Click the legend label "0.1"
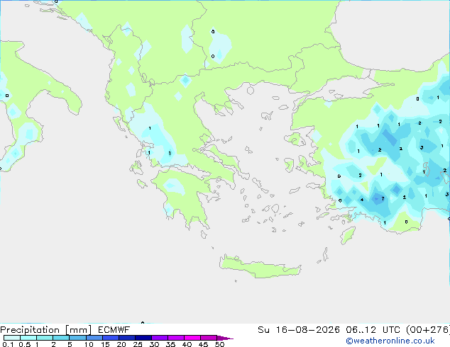Image resolution: width=450 pixels, height=347 pixels. pyautogui.click(x=8, y=344)
